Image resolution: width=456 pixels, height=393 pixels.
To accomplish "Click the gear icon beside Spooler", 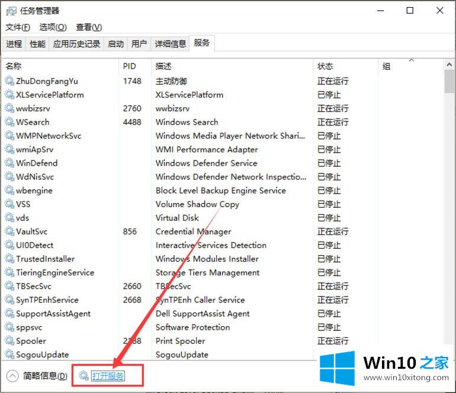I will pyautogui.click(x=9, y=341).
